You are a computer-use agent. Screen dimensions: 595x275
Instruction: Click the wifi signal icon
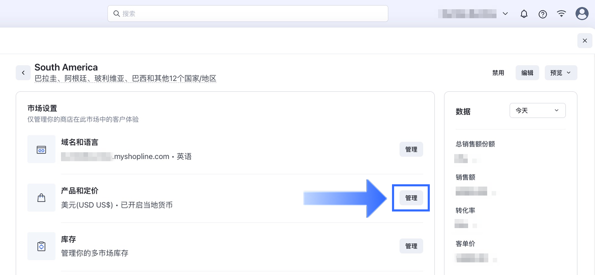(561, 14)
